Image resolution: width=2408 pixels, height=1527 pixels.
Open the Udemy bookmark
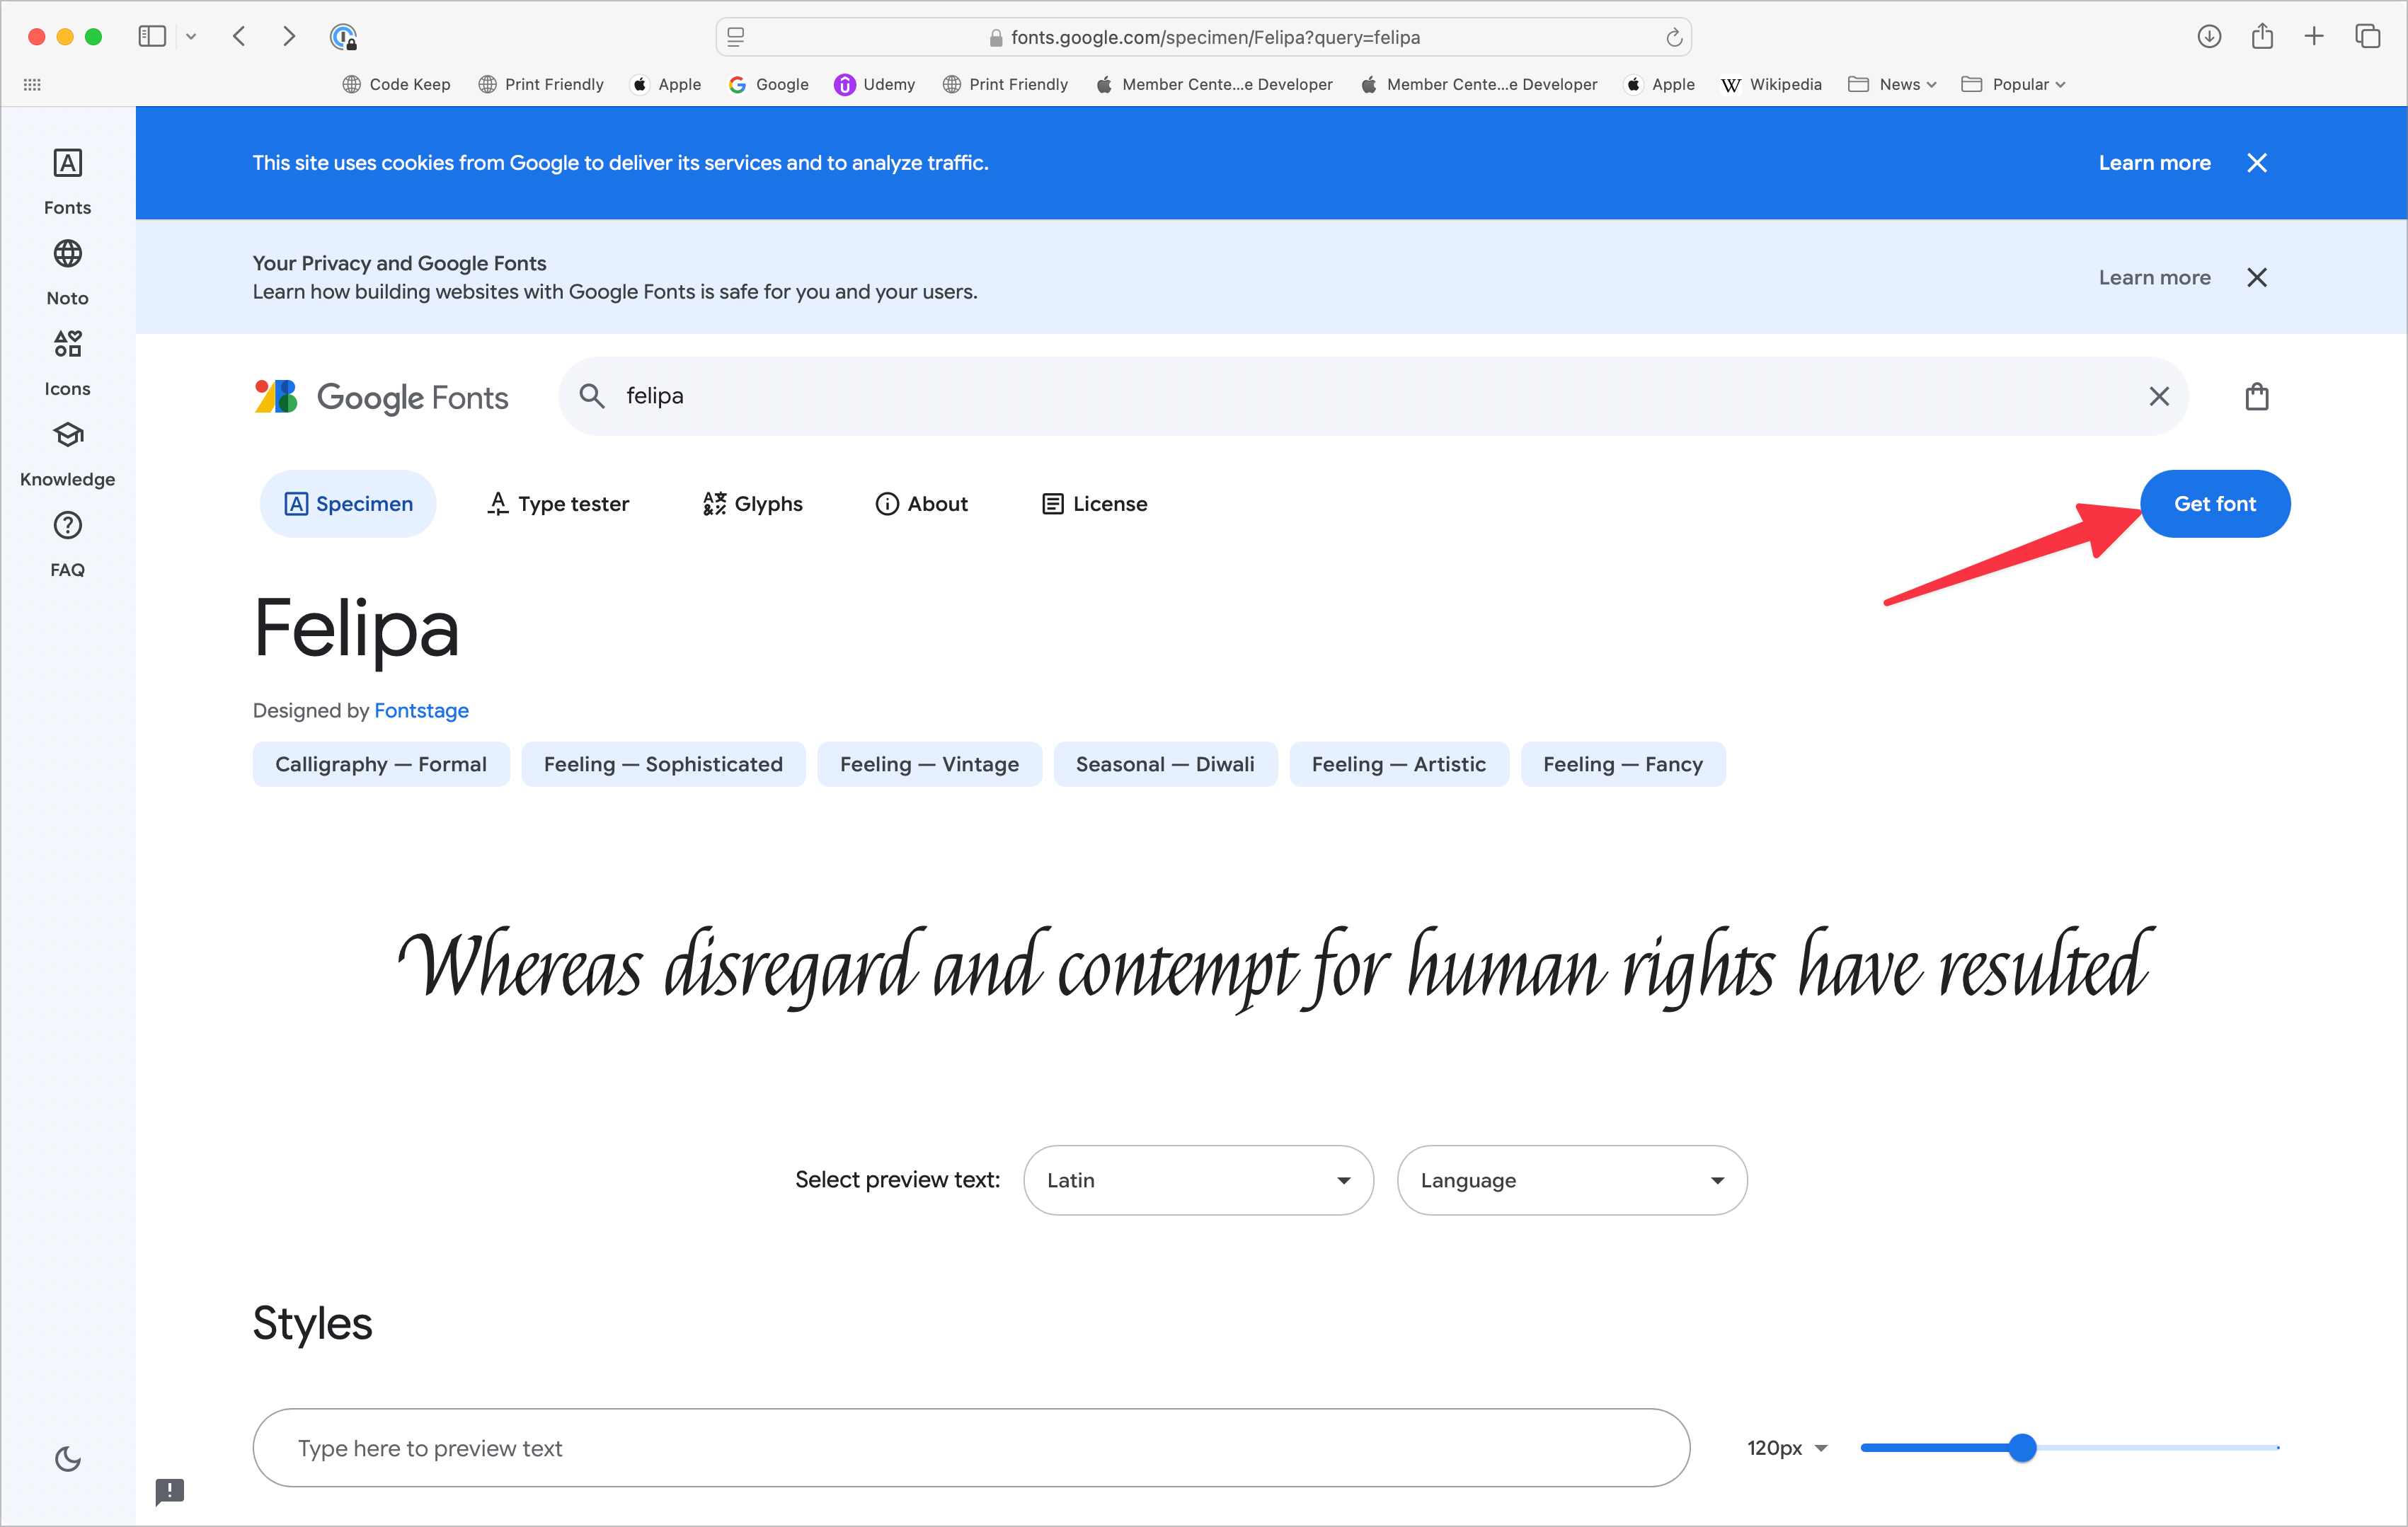(875, 85)
